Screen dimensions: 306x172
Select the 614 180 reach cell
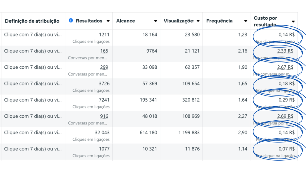[x=148, y=133]
